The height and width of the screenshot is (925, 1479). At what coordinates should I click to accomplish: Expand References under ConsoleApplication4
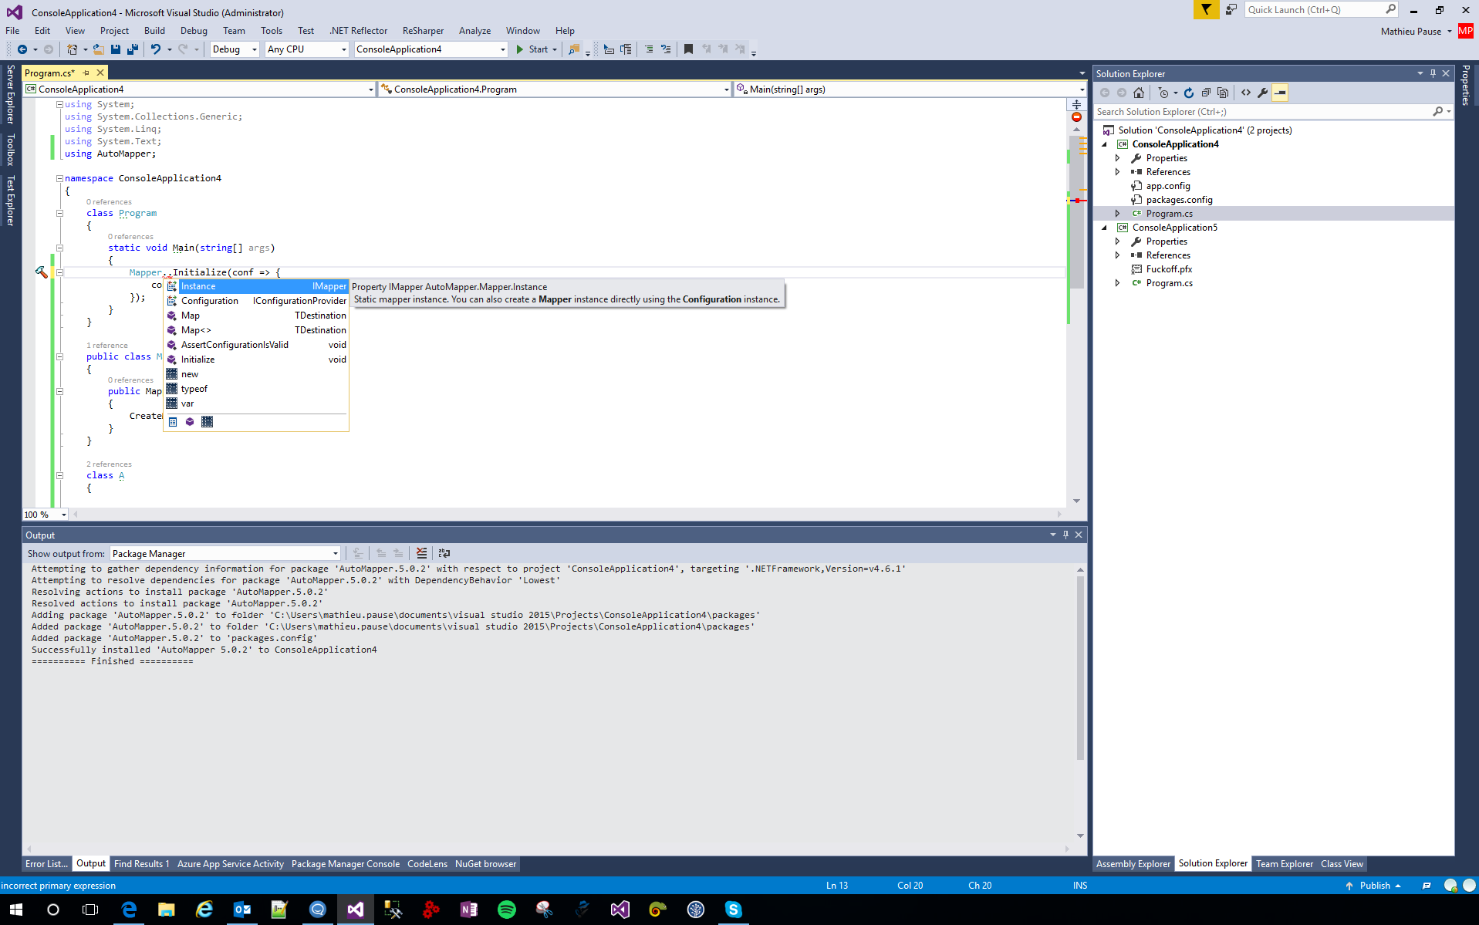tap(1117, 172)
